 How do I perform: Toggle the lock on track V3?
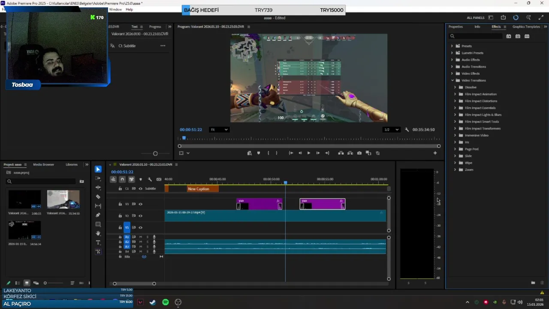(x=120, y=204)
